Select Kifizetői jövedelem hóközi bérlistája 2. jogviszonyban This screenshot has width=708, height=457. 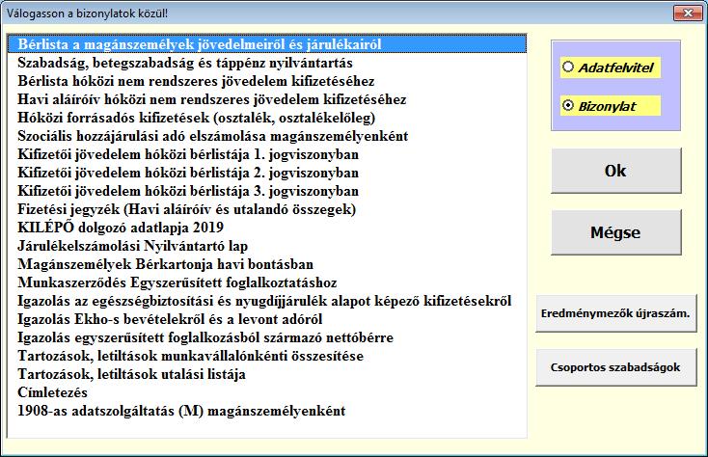(267, 173)
